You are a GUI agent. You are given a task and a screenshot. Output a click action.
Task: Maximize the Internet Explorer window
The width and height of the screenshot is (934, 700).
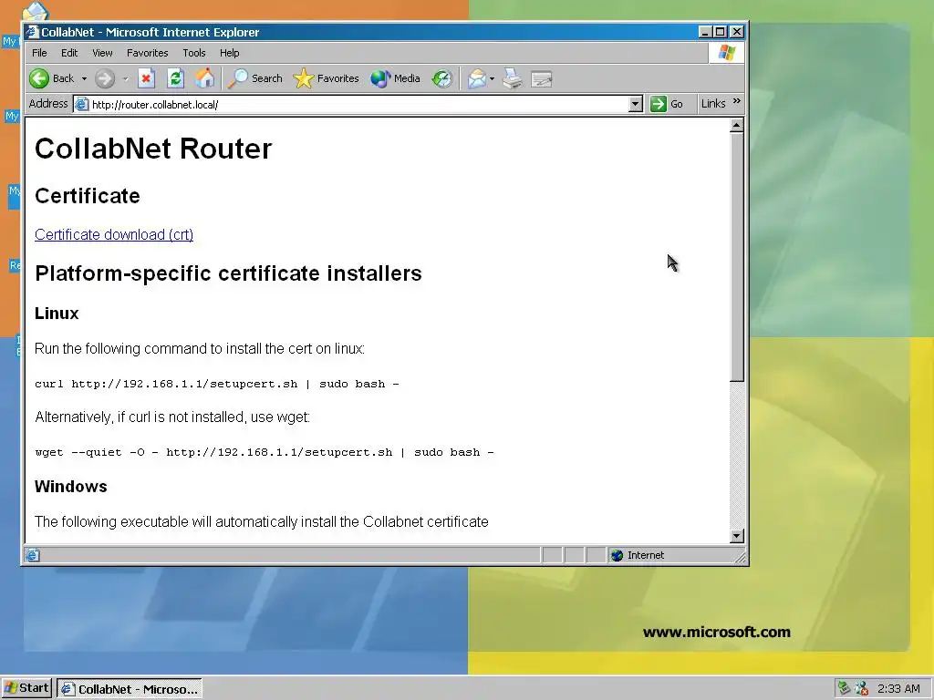click(x=721, y=32)
